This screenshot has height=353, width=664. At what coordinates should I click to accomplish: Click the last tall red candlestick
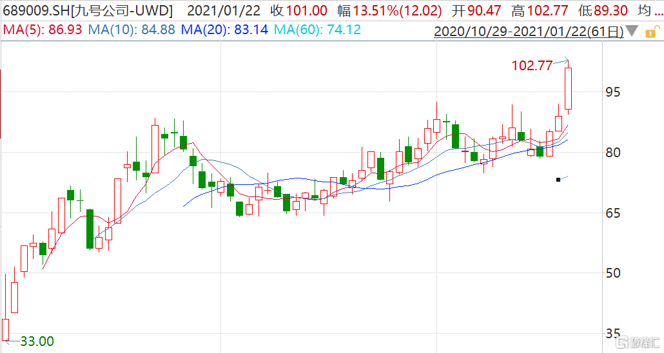[569, 88]
